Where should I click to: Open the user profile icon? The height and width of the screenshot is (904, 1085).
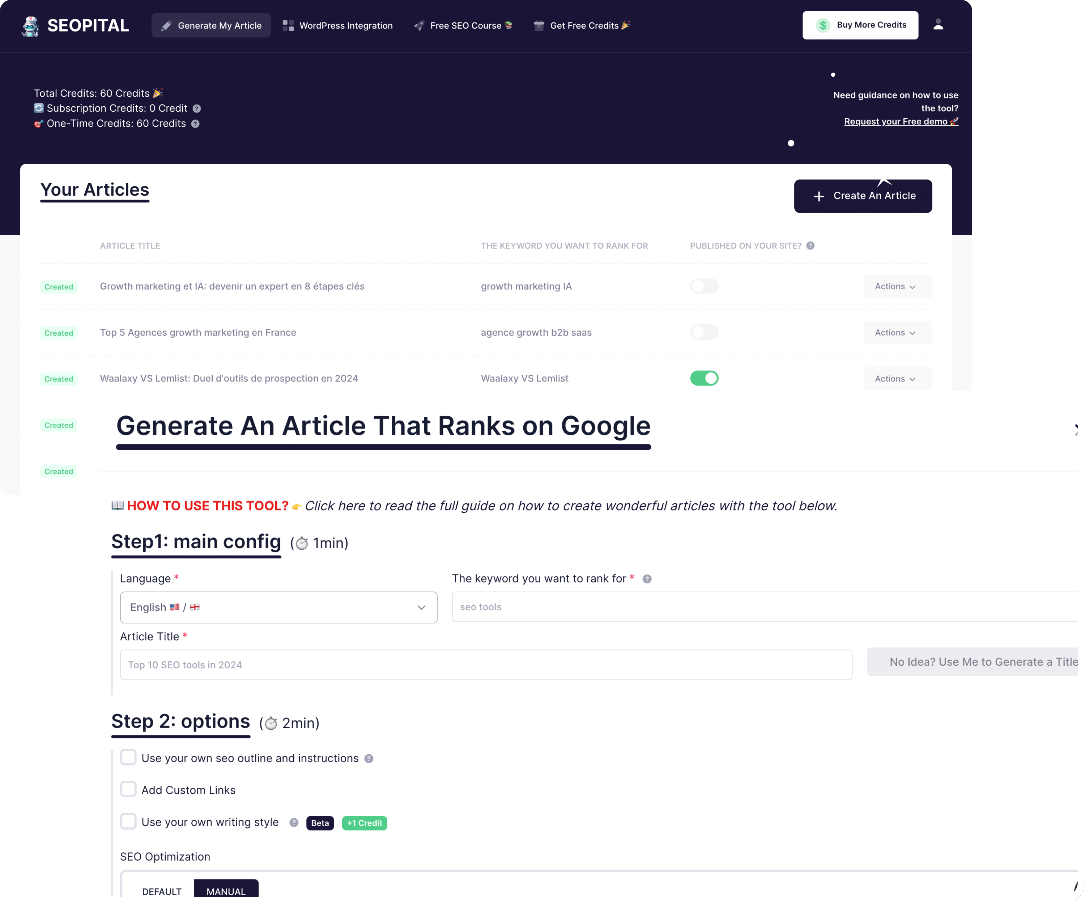point(938,25)
